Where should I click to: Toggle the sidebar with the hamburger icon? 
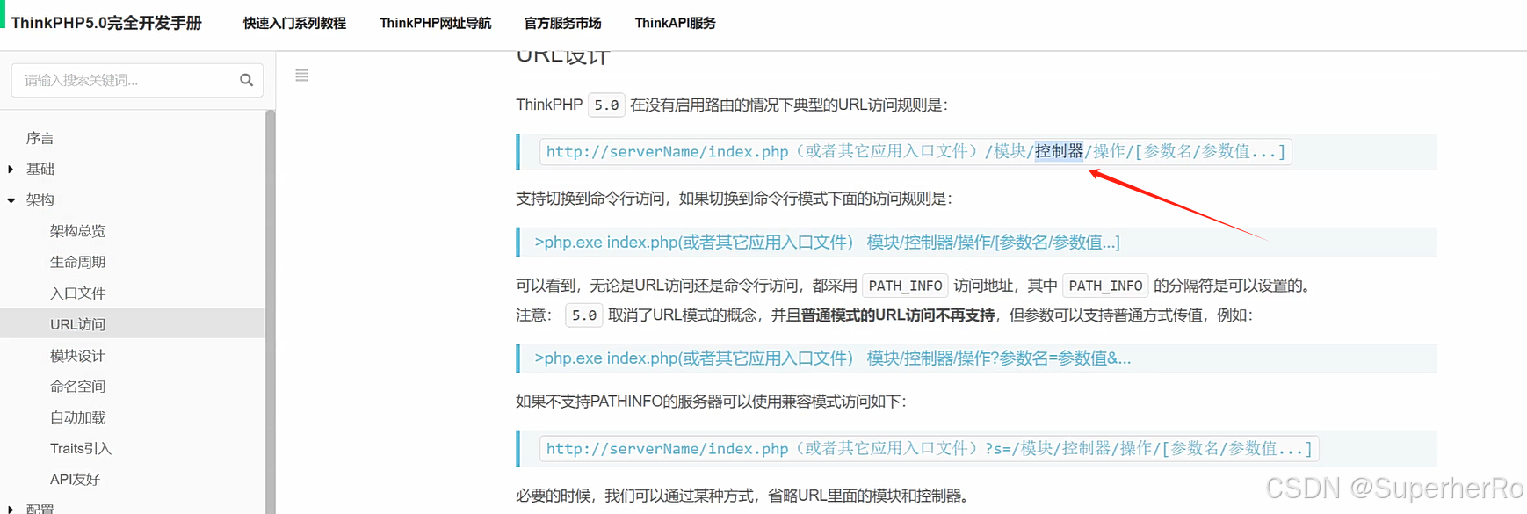[301, 76]
